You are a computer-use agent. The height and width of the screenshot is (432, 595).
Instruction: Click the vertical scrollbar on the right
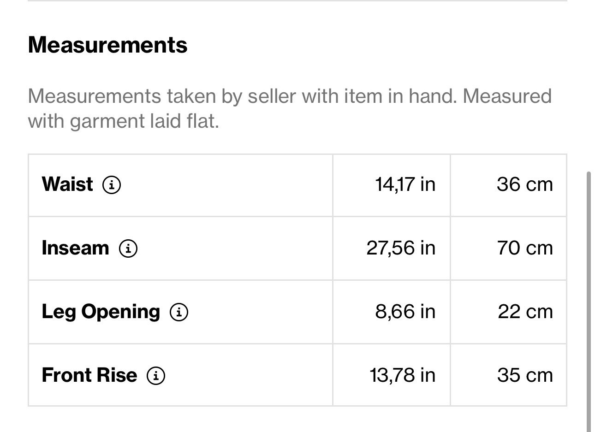click(x=588, y=302)
